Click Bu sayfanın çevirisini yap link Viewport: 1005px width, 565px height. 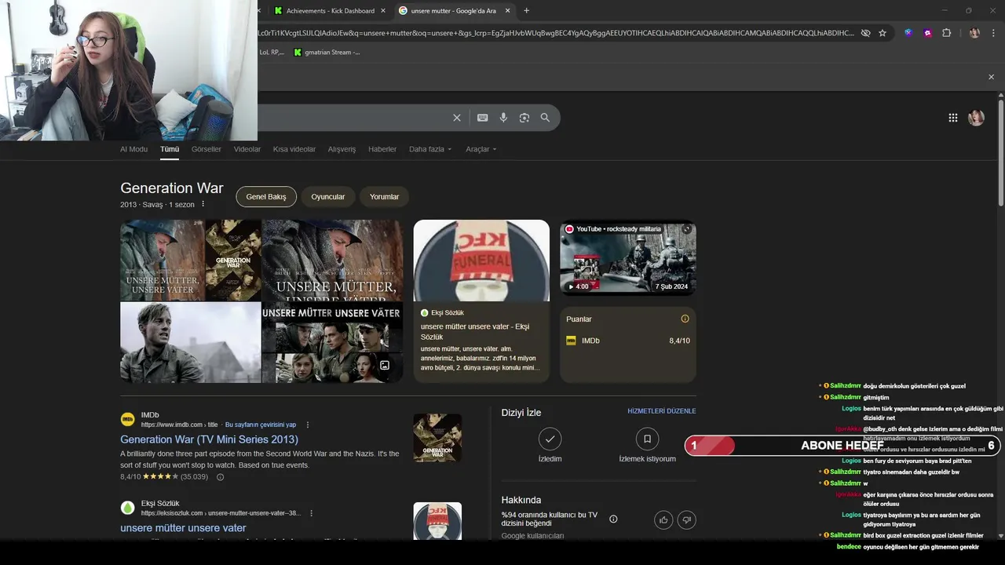pos(261,425)
